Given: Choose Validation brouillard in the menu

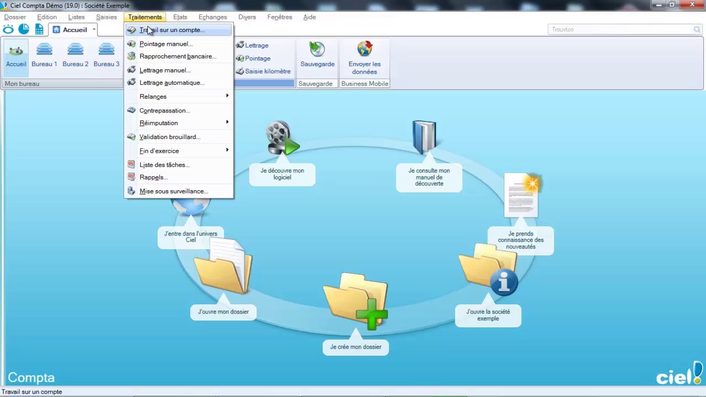Looking at the screenshot, I should click(179, 137).
